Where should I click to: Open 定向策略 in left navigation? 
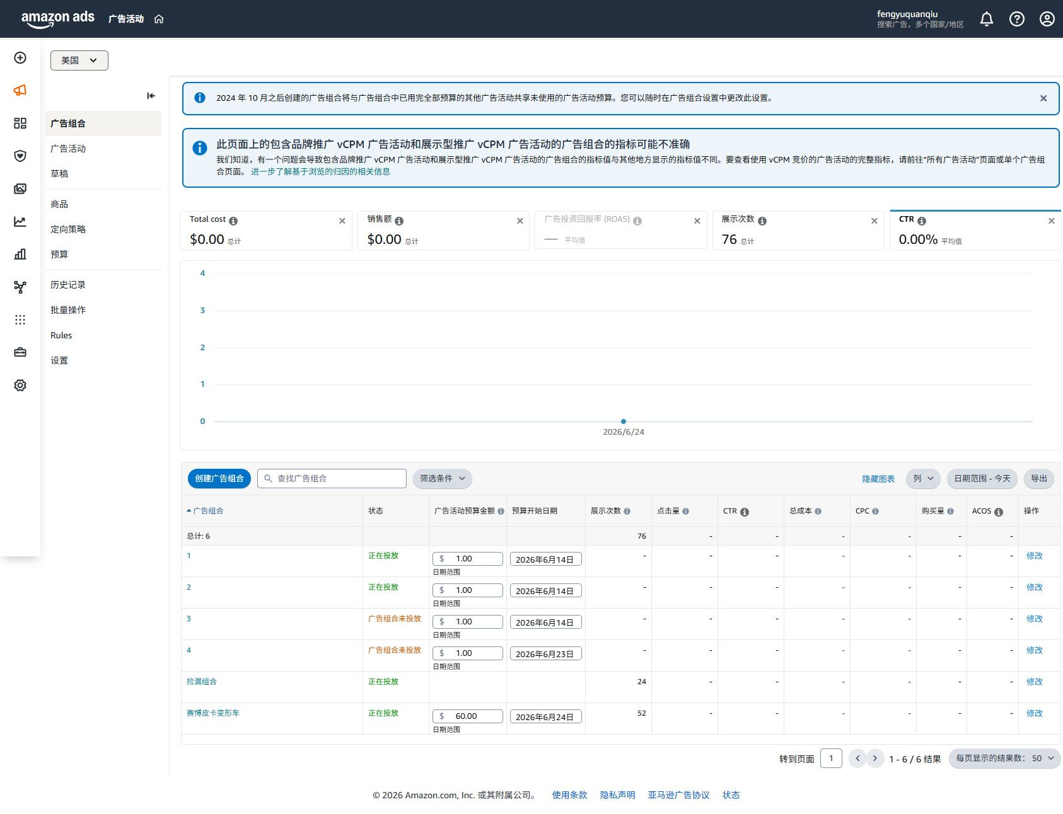coord(68,229)
